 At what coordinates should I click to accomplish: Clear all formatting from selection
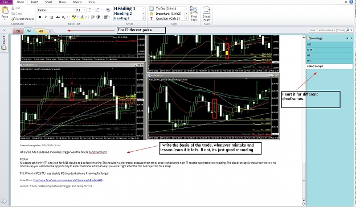click(108, 10)
